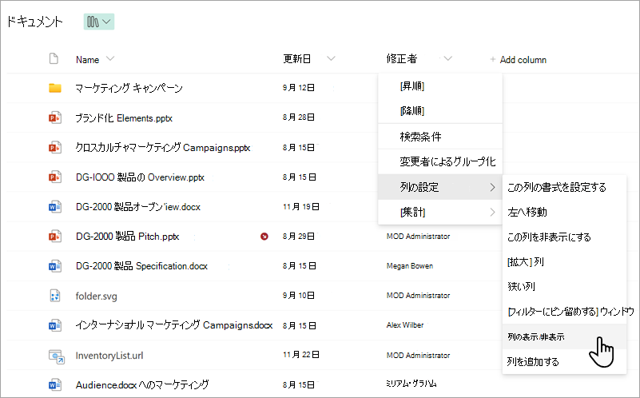The height and width of the screenshot is (398, 640).
Task: Open DG-1000 製品の Overview.pptx
Action: (x=140, y=177)
